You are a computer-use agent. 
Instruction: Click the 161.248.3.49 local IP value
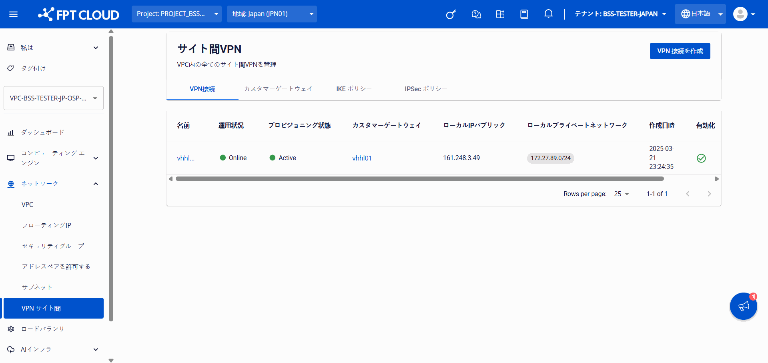(461, 158)
